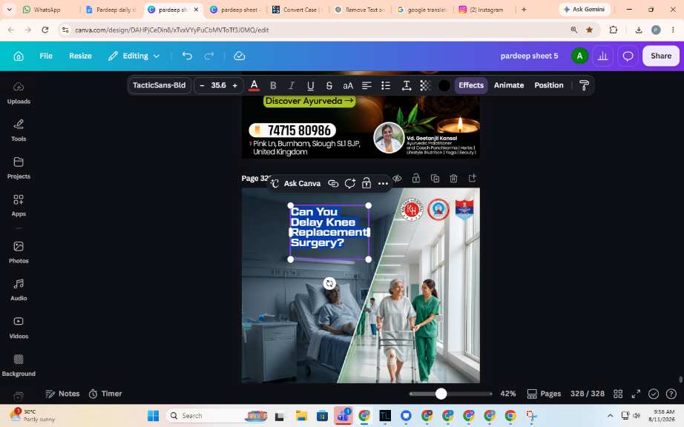Image resolution: width=684 pixels, height=427 pixels.
Task: Switch to the WhatsApp browser tab
Action: pyautogui.click(x=47, y=10)
